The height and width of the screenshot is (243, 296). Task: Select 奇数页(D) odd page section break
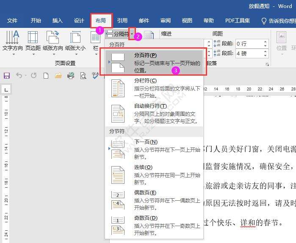click(x=154, y=226)
